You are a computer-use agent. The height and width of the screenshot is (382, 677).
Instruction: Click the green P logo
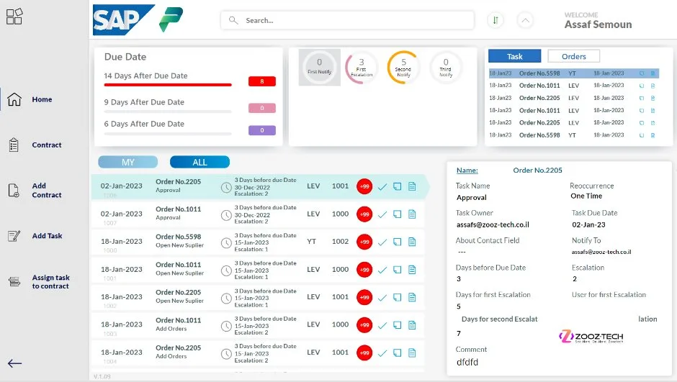[x=171, y=19]
